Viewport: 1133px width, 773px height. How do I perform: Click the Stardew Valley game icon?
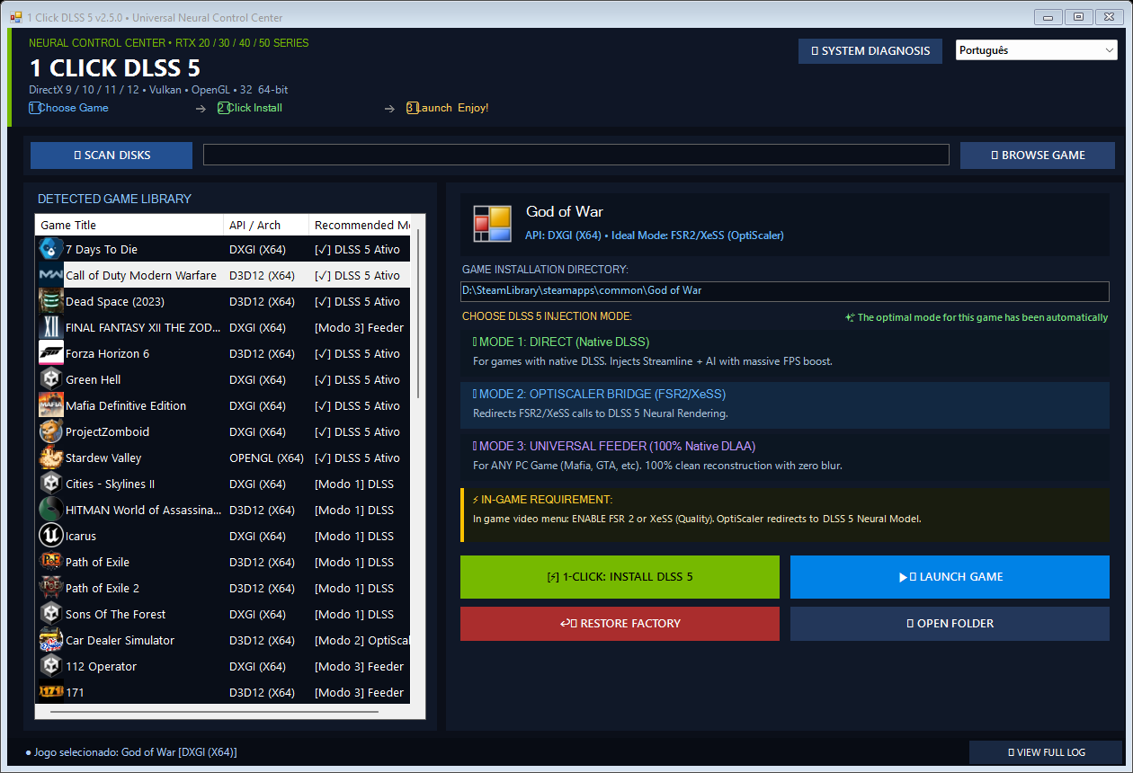click(50, 458)
